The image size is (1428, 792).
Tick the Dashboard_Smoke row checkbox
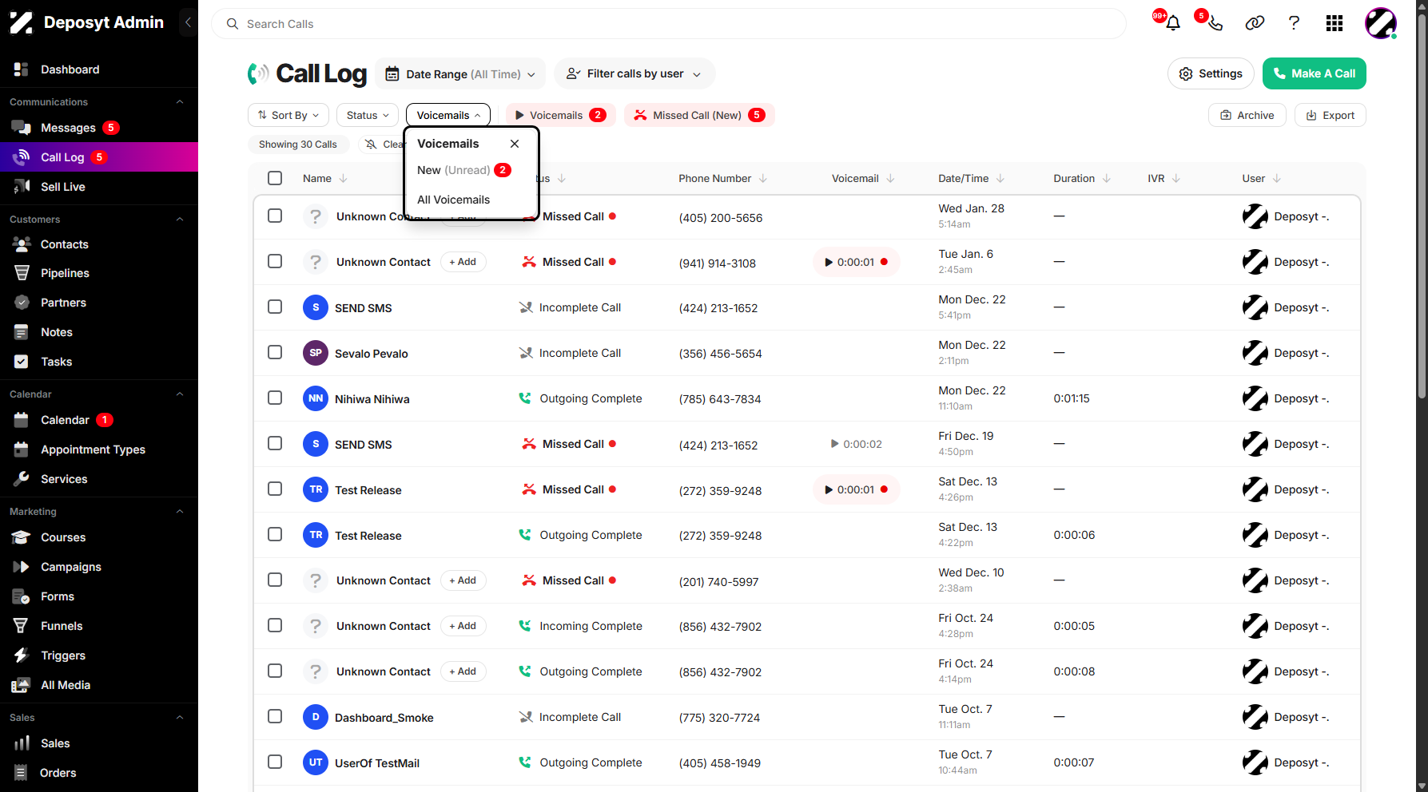tap(275, 716)
